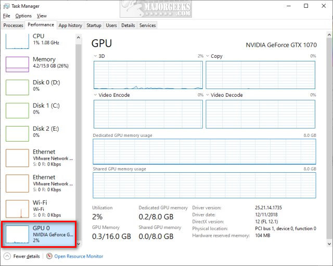
Task: Select GPU 0 NVIDIA GeForce entry
Action: [x=39, y=234]
